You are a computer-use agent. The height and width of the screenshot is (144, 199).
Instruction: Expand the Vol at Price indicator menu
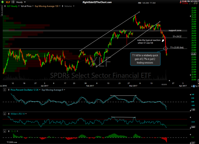click(x=33, y=6)
